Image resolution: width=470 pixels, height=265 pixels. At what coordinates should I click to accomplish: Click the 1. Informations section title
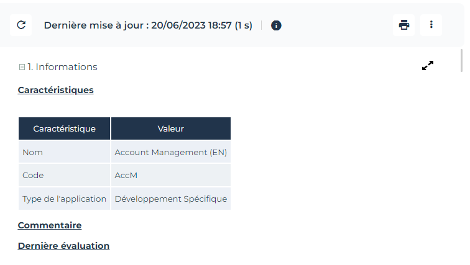tap(62, 67)
